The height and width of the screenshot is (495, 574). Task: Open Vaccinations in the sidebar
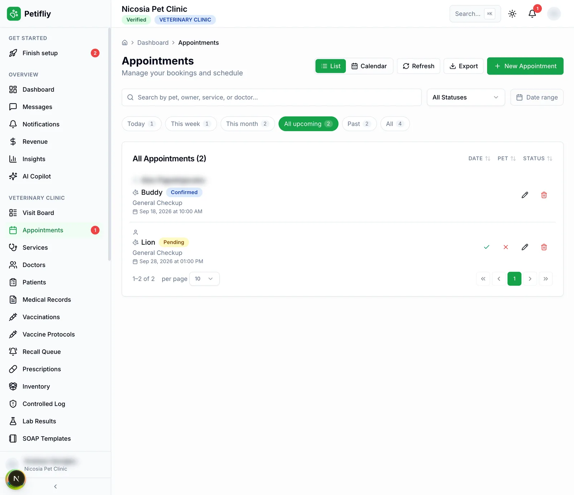(55, 317)
